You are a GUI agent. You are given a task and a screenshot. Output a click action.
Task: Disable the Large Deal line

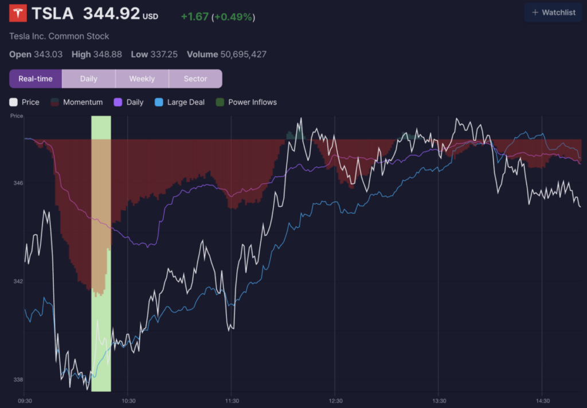(179, 102)
